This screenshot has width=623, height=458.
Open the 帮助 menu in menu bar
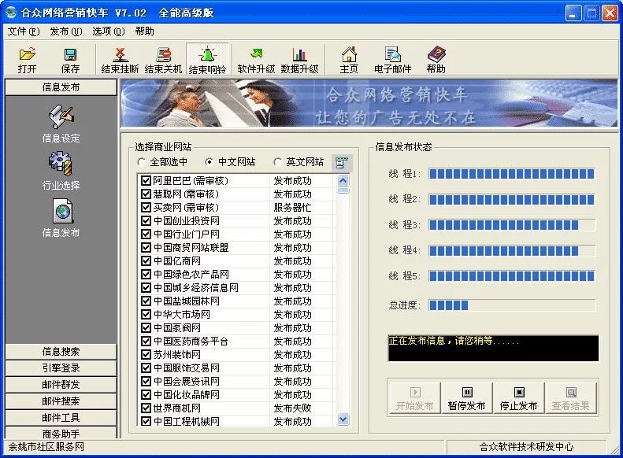[x=144, y=31]
